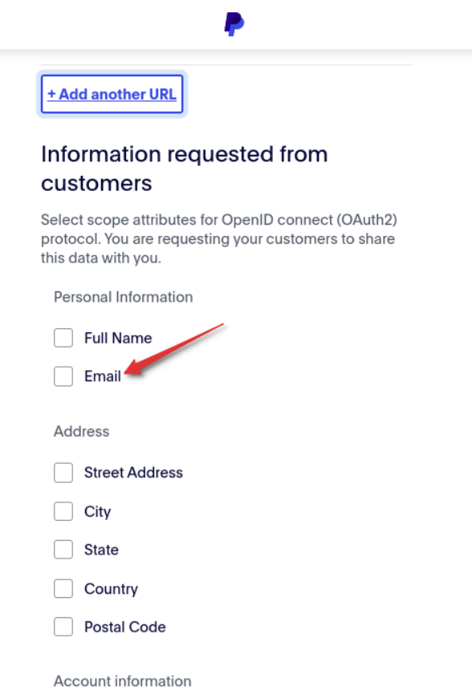Tick the Country checkbox
This screenshot has height=699, width=472.
pos(63,588)
